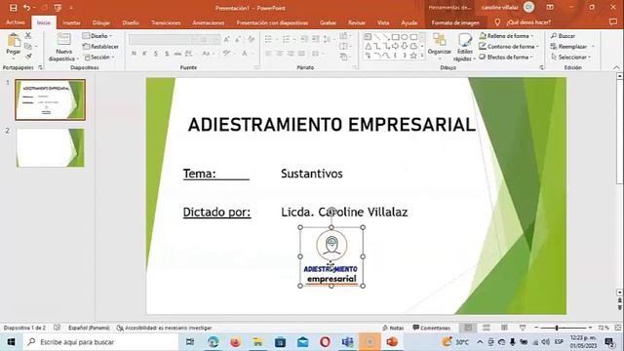Viewport: 624px width, 351px height.
Task: Click Comentarios in status bar
Action: (x=431, y=328)
